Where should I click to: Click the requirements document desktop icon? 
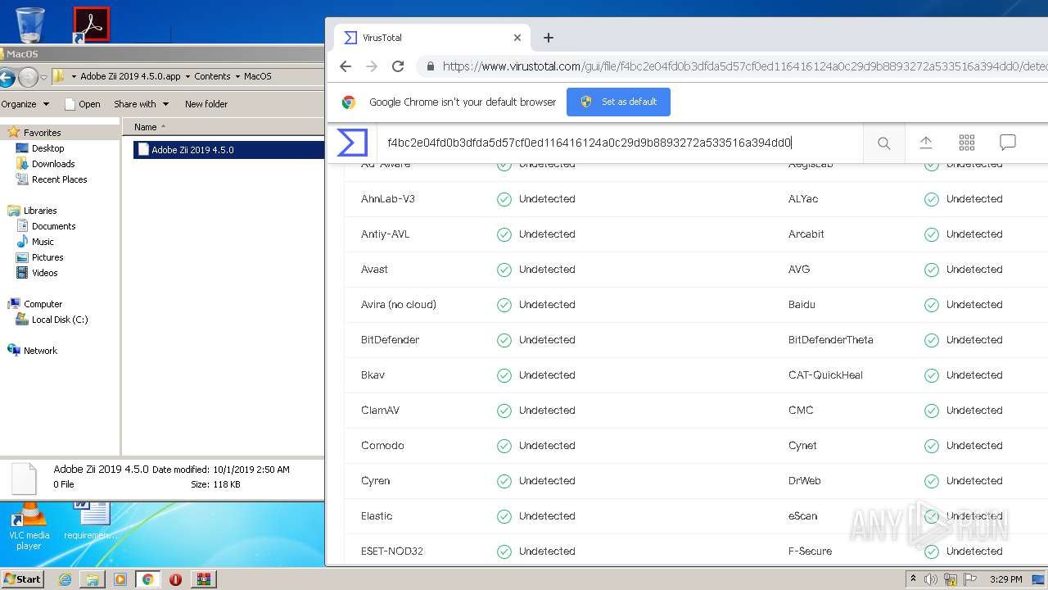91,521
